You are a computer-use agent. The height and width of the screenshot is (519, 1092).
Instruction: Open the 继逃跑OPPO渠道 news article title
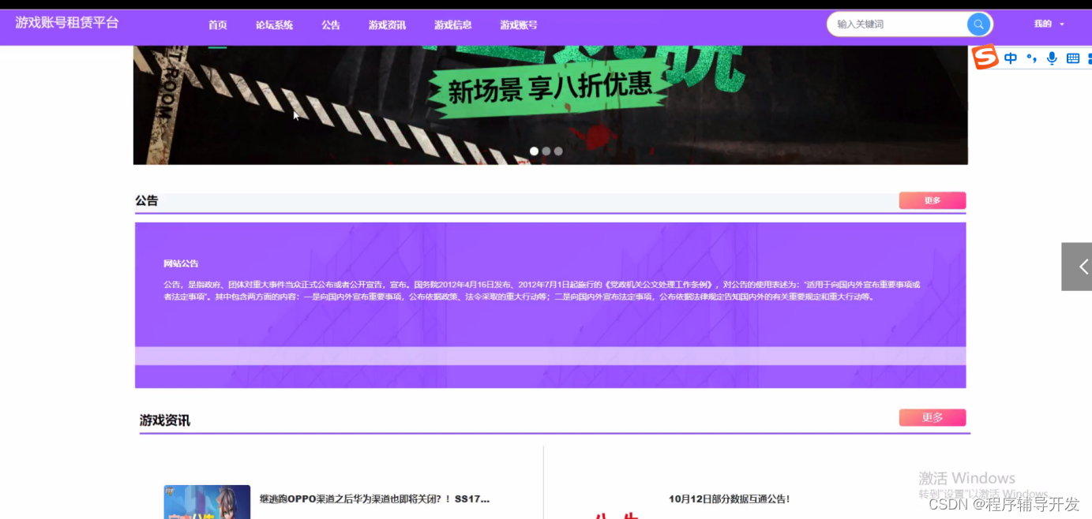pyautogui.click(x=374, y=499)
